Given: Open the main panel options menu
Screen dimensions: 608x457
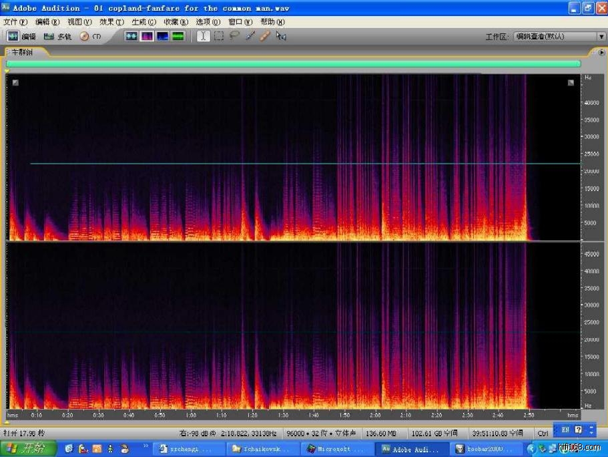Looking at the screenshot, I should click(601, 51).
